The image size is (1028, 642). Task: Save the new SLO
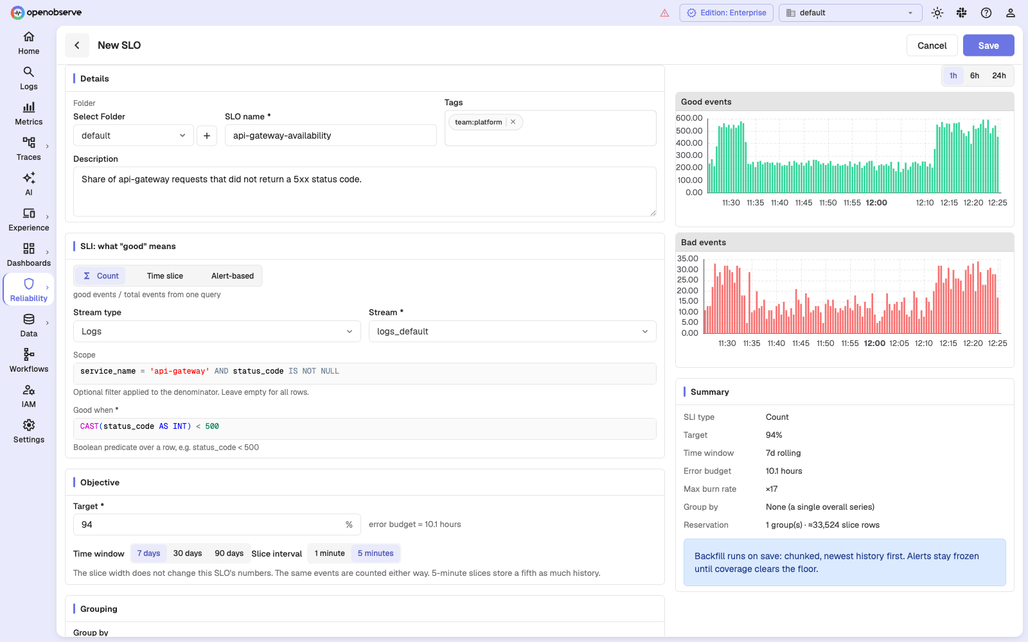click(x=989, y=46)
